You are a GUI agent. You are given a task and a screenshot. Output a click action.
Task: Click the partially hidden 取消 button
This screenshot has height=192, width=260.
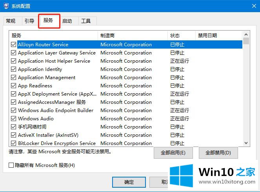[x=159, y=182]
